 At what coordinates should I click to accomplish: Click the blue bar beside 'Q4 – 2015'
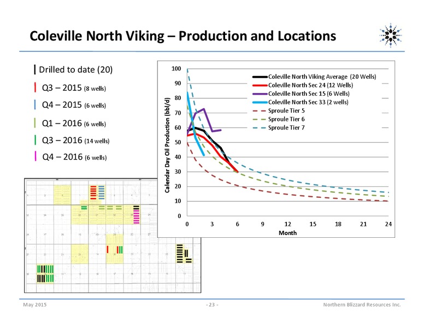pyautogui.click(x=35, y=104)
